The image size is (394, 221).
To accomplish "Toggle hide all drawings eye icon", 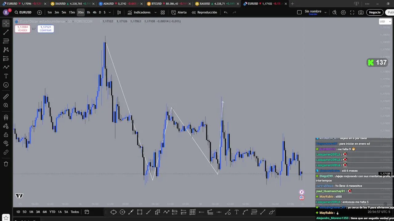I will tap(6, 143).
